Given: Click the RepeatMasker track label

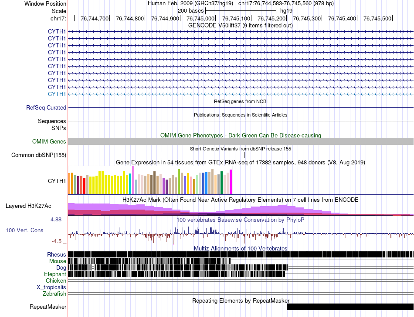Looking at the screenshot, I should 48,307.
